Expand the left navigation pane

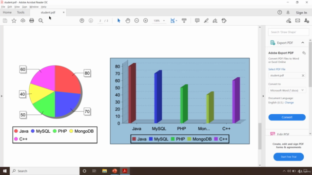(x=1, y=96)
